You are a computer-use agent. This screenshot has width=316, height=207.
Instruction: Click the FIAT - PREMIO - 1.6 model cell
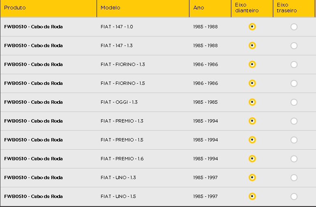tap(122, 159)
